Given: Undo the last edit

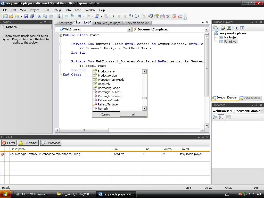Looking at the screenshot, I should click(x=79, y=16).
